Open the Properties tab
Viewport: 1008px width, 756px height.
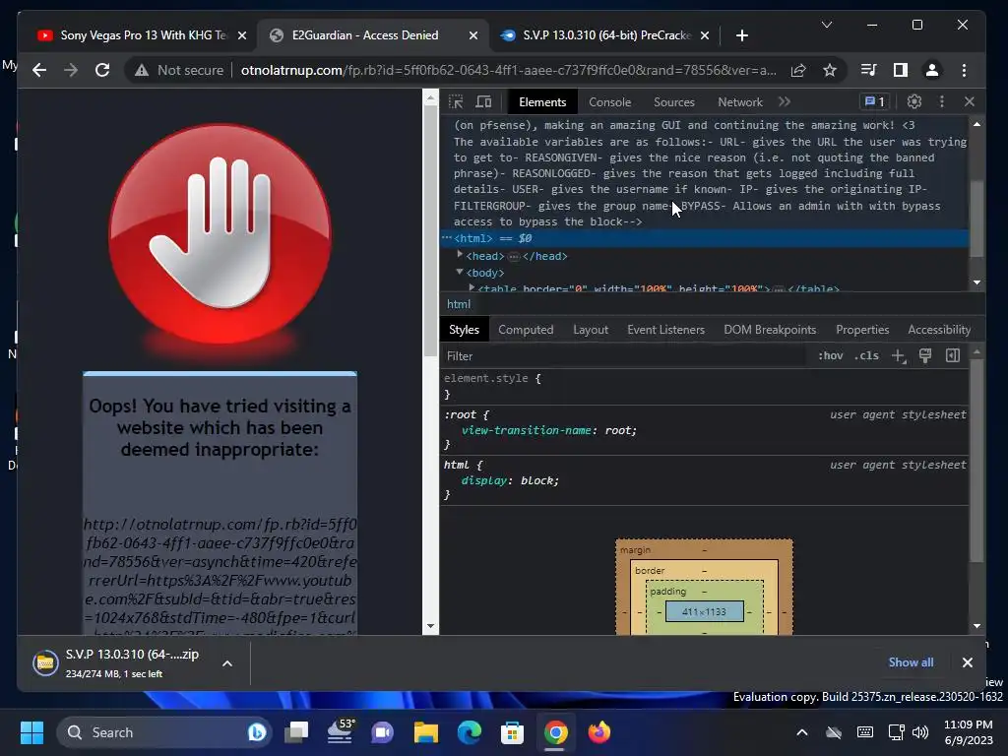coord(862,330)
